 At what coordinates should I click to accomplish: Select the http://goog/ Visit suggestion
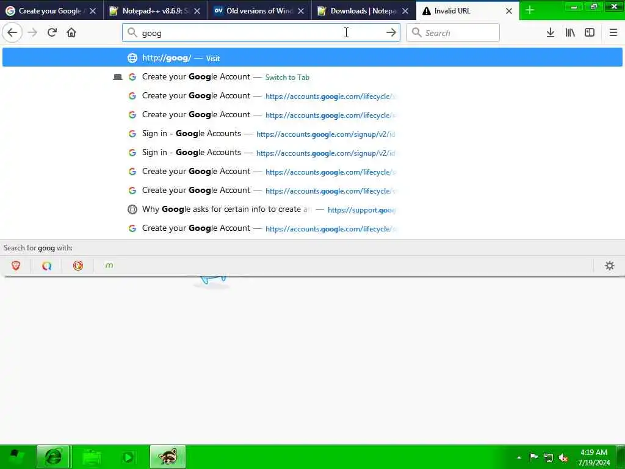(x=312, y=57)
